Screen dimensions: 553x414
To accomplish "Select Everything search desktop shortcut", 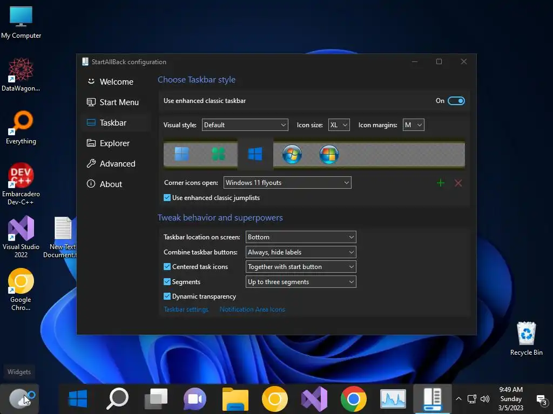I will (21, 127).
